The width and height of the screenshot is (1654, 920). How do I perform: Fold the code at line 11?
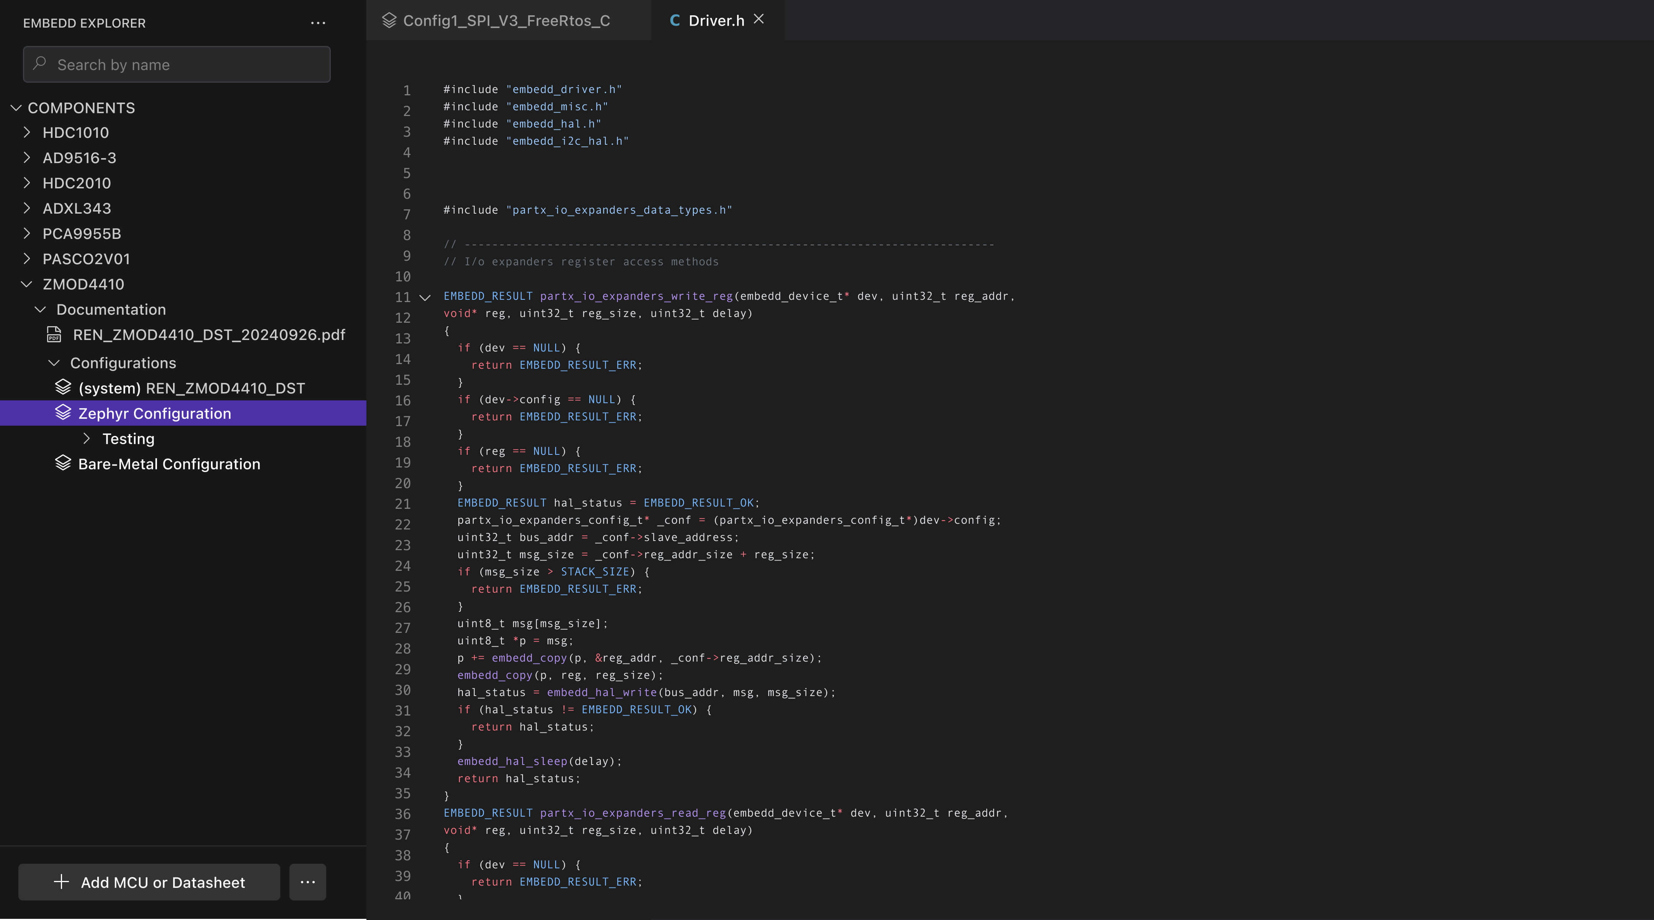point(425,297)
